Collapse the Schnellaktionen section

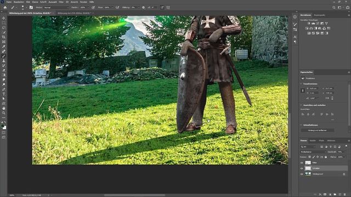(301, 125)
